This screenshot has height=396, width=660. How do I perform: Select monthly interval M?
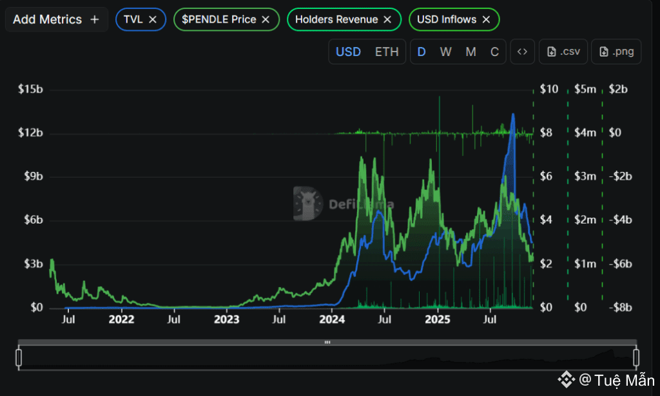tap(471, 52)
